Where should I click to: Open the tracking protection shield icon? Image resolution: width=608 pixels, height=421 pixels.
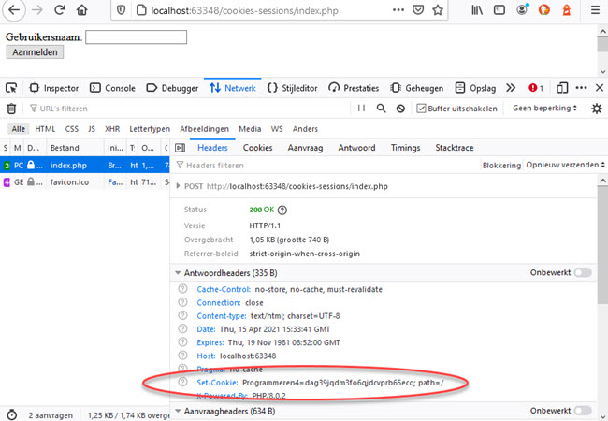click(x=121, y=10)
